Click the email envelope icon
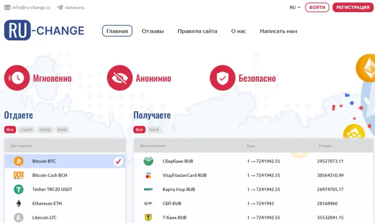Image resolution: width=375 pixels, height=223 pixels. (7, 7)
